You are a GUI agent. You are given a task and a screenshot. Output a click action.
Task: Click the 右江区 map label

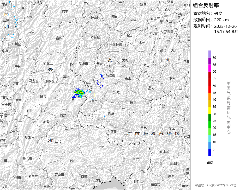pyautogui.click(x=164, y=151)
